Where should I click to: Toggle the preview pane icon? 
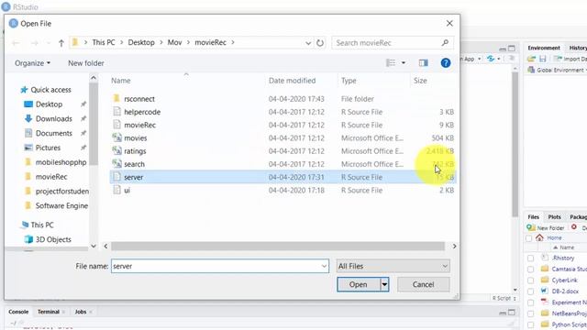424,63
